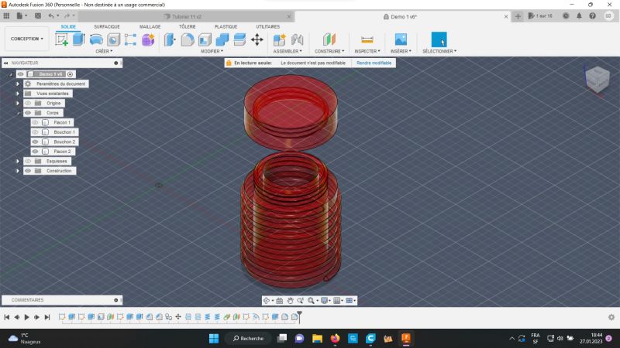
Task: Switch to the SURFACIQUE ribbon tab
Action: point(107,26)
